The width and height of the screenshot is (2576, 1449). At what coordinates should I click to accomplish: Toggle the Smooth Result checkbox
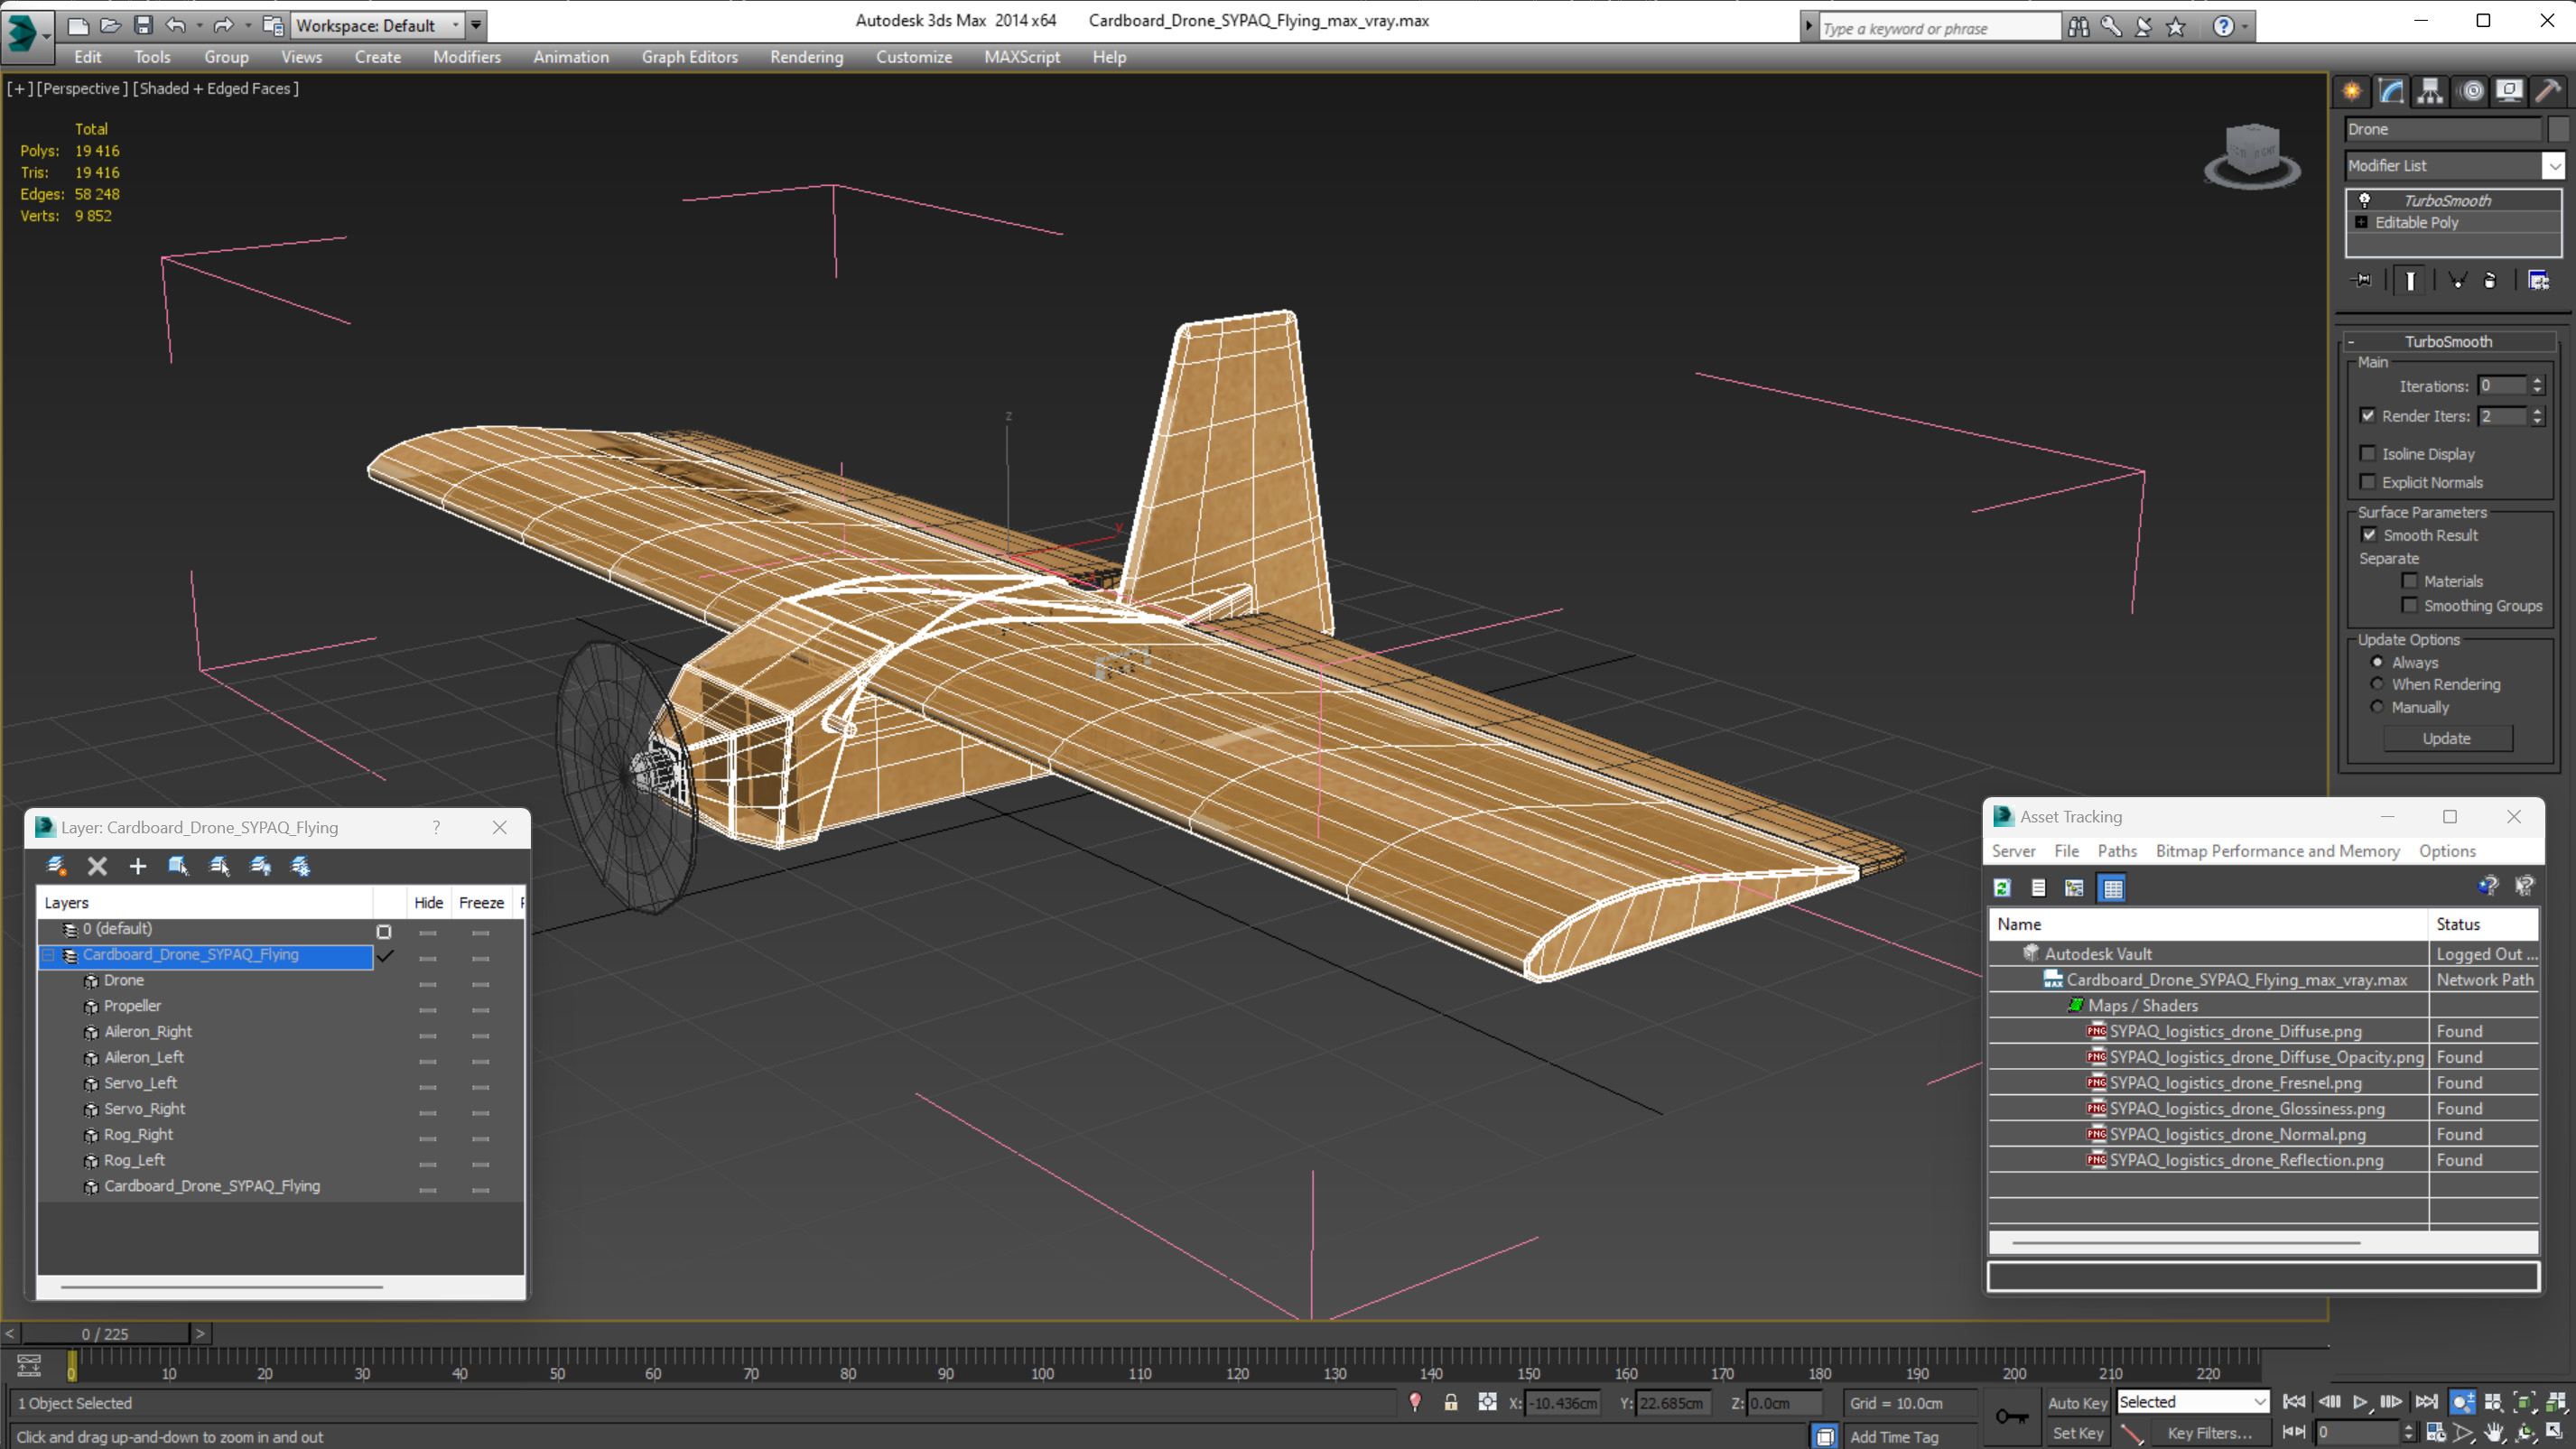2368,535
